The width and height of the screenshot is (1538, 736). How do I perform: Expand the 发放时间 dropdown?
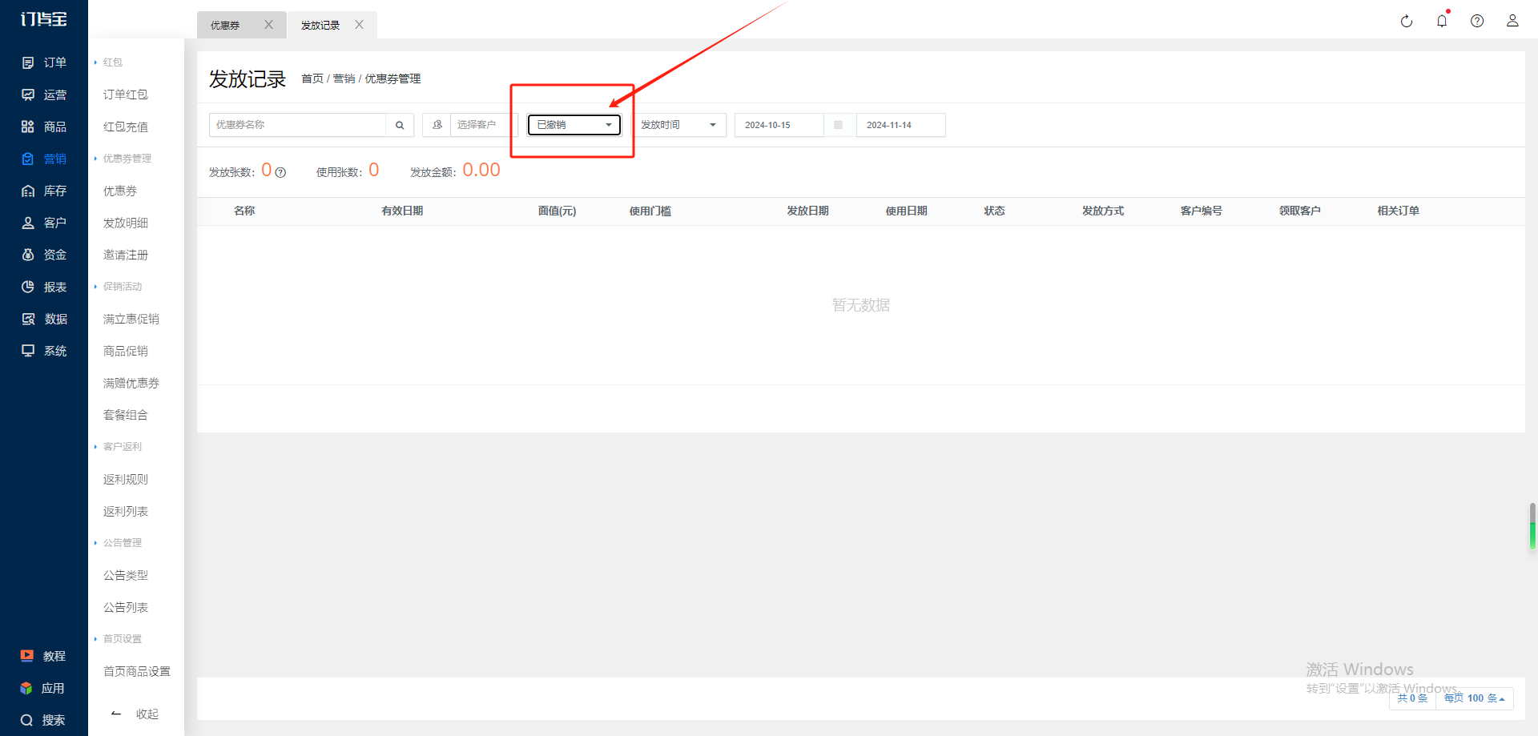tap(678, 125)
